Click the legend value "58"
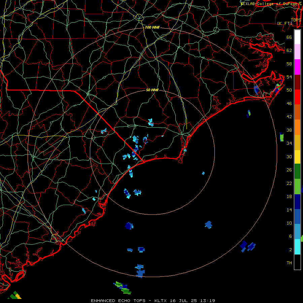 click(289, 64)
